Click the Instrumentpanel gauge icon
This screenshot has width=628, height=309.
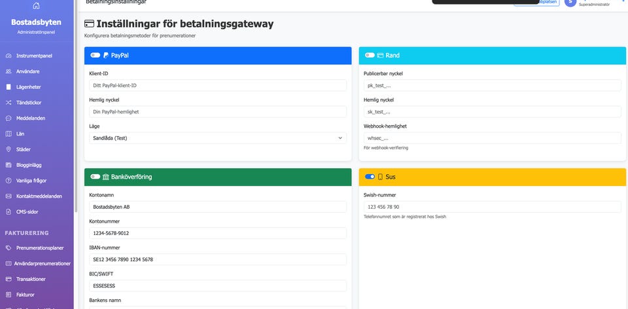click(9, 56)
